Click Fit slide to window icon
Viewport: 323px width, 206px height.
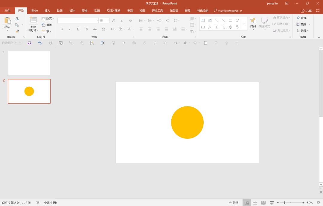click(319, 203)
